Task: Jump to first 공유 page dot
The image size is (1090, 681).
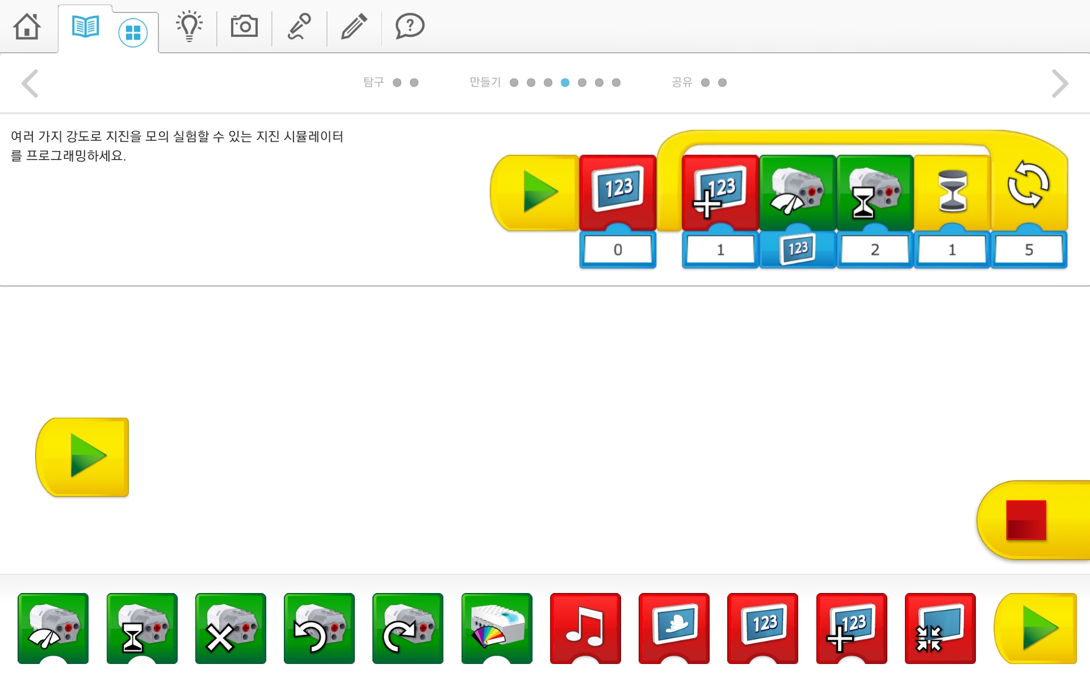Action: click(705, 83)
